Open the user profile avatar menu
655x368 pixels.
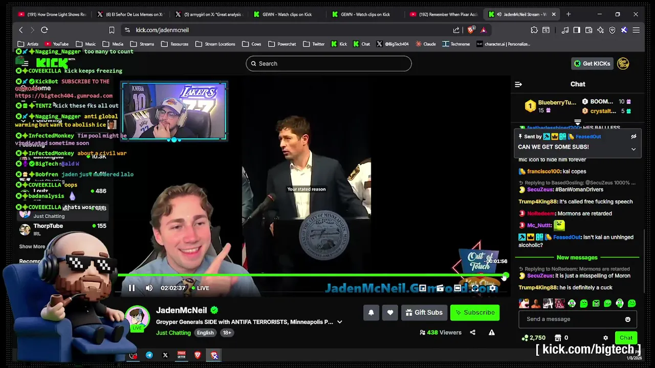point(623,63)
